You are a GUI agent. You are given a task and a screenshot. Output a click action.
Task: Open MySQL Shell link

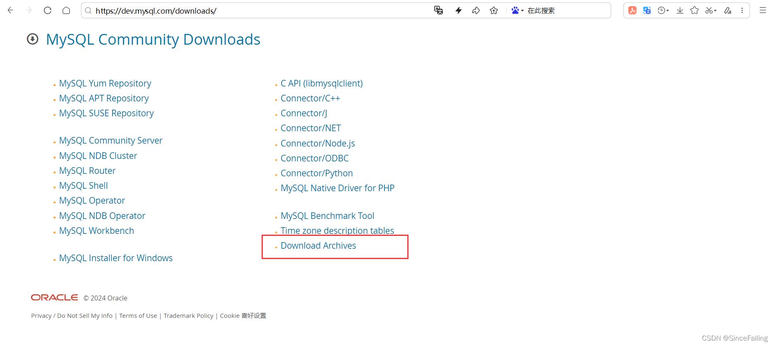tap(84, 185)
